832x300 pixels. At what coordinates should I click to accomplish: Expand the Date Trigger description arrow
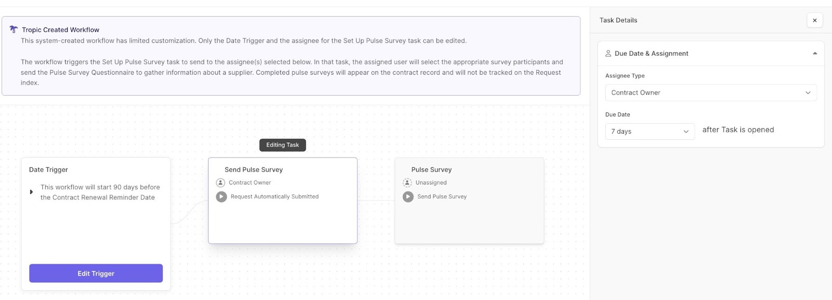(x=31, y=192)
